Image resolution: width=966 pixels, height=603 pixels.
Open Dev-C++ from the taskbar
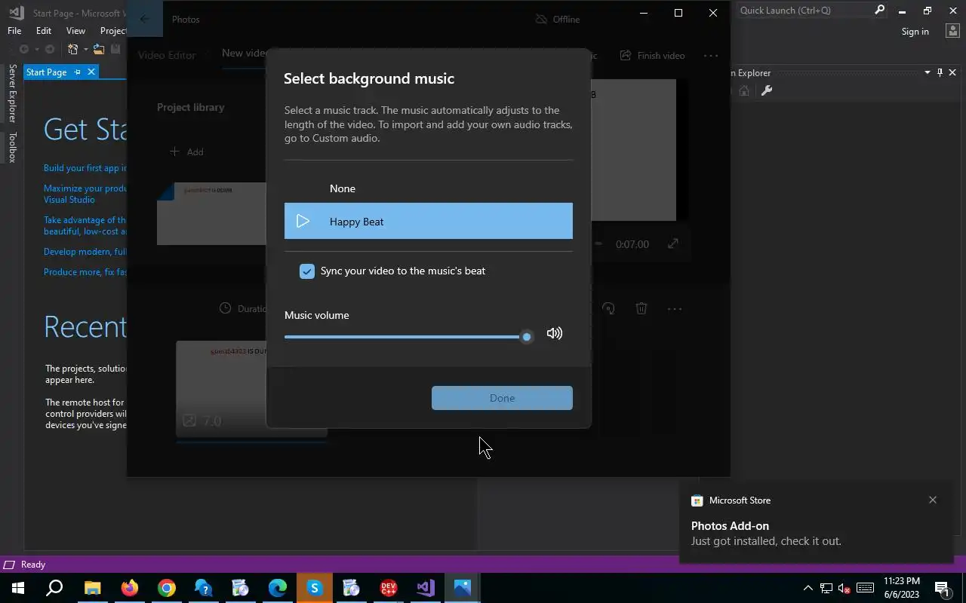(x=389, y=588)
